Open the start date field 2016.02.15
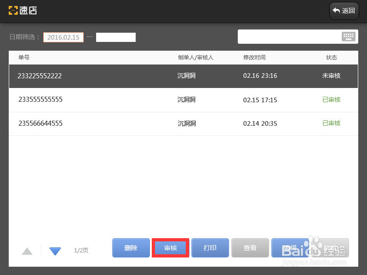367x275 pixels. click(63, 37)
